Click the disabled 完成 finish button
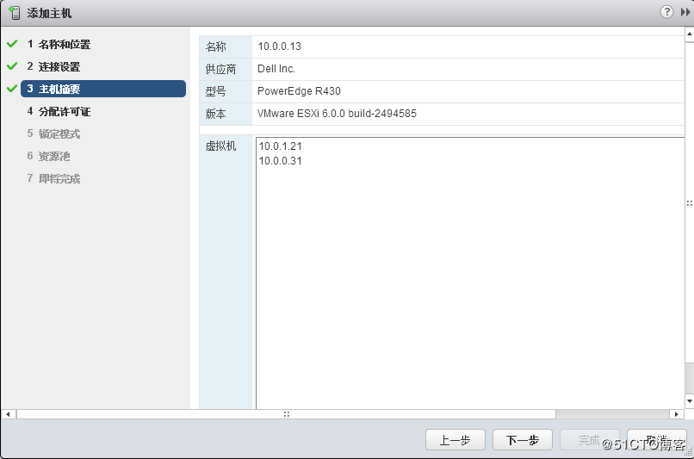Screen dimensions: 694x459 (590, 440)
